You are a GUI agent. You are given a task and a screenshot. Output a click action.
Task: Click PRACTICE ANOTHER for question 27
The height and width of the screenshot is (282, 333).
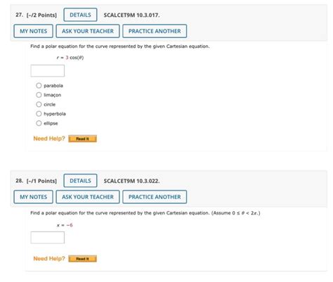(x=155, y=31)
